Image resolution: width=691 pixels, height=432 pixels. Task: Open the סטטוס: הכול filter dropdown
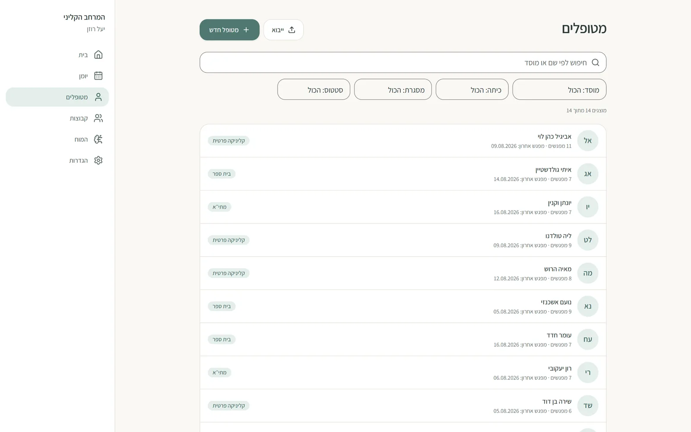coord(314,89)
